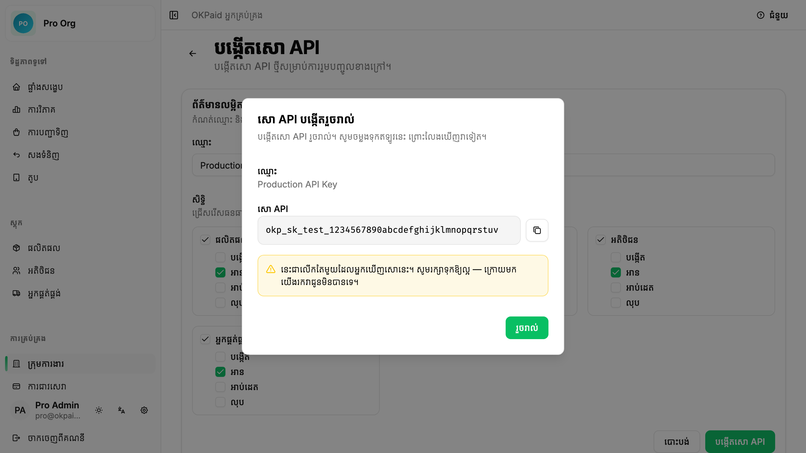Open the ជំនួយ help link

click(x=772, y=15)
